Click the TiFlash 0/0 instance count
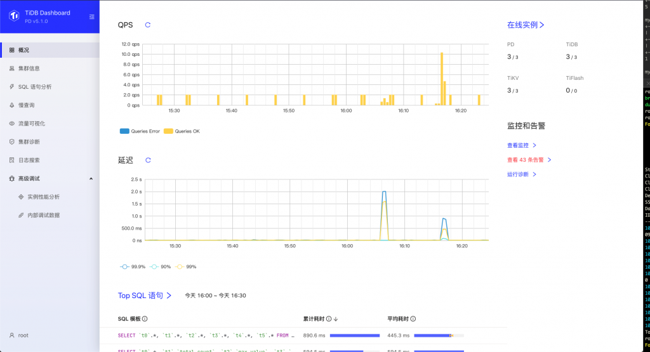This screenshot has width=650, height=352. tap(571, 90)
